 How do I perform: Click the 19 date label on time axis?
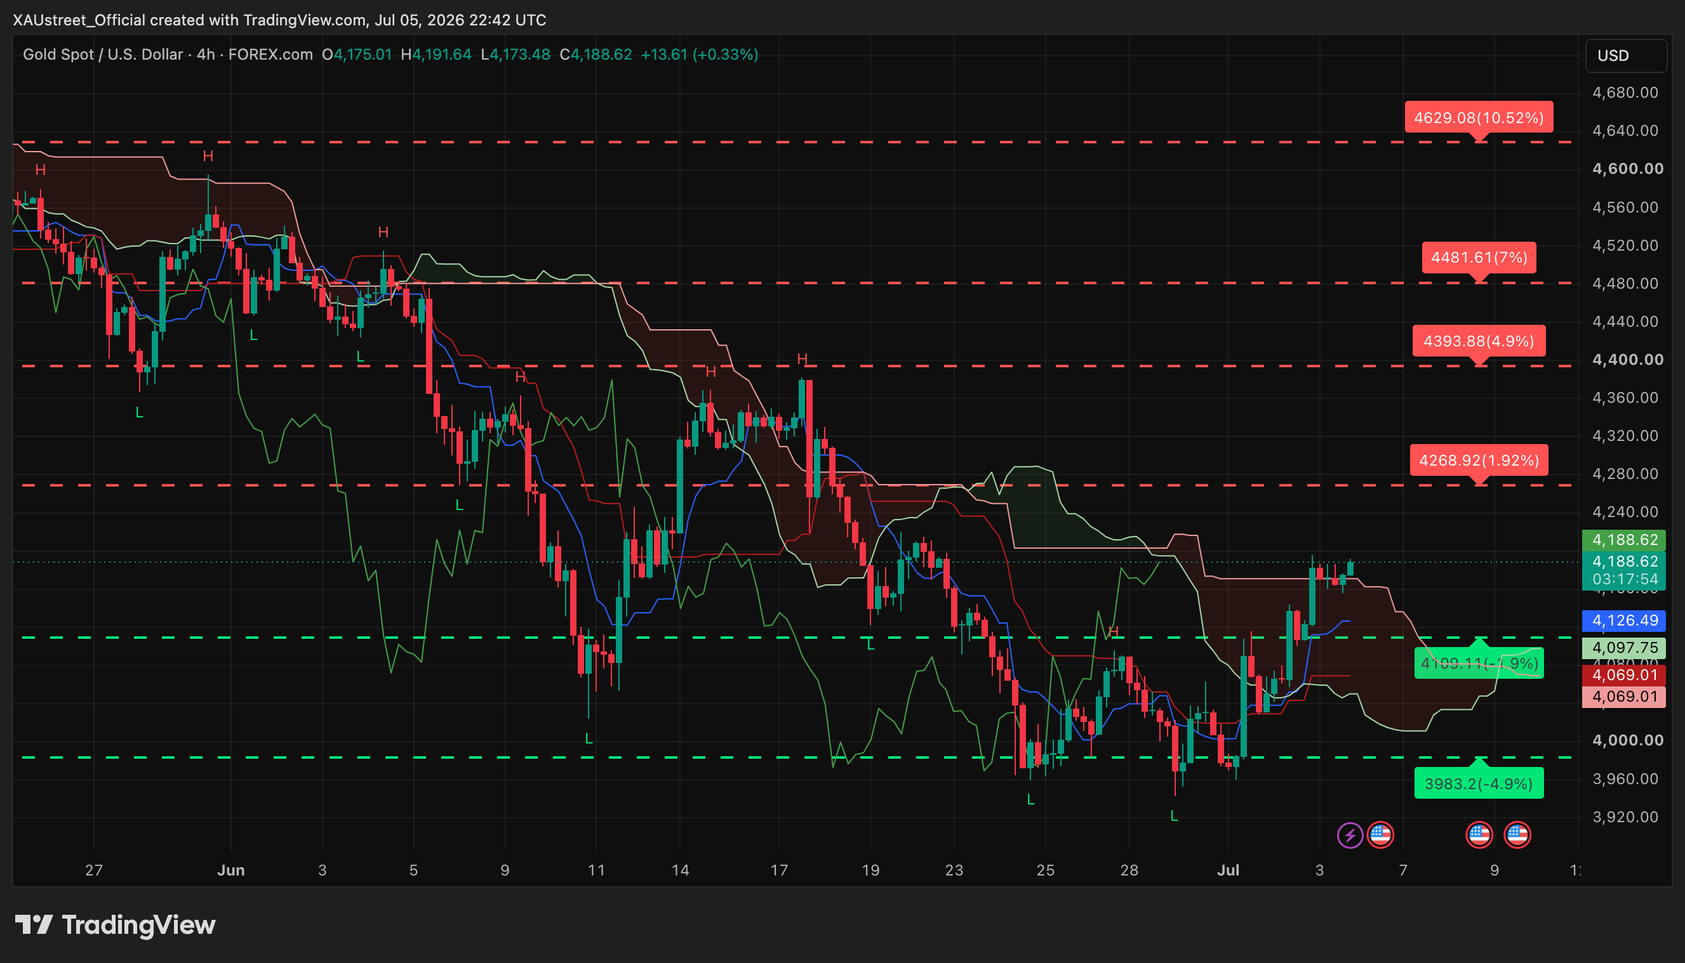tap(870, 870)
